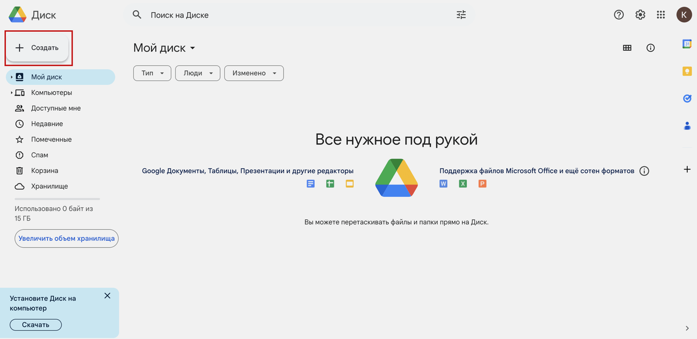Screen dimensions: 697x339
Task: Open the Google apps grid
Action: (661, 15)
